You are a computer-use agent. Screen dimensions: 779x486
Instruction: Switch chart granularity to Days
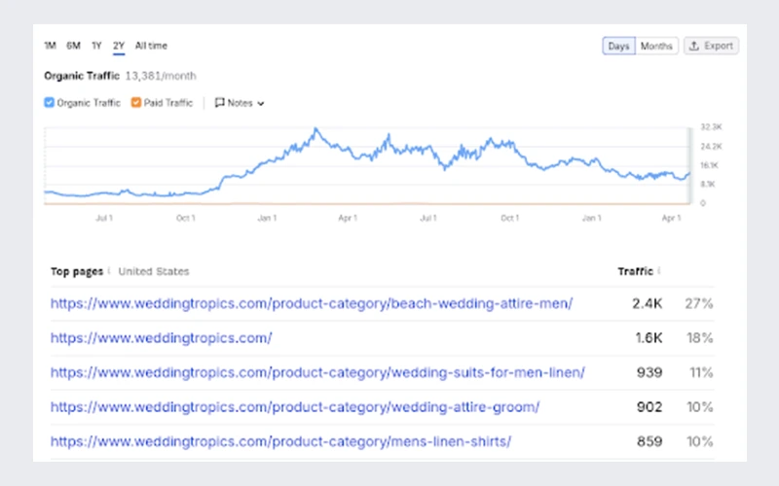pos(619,46)
